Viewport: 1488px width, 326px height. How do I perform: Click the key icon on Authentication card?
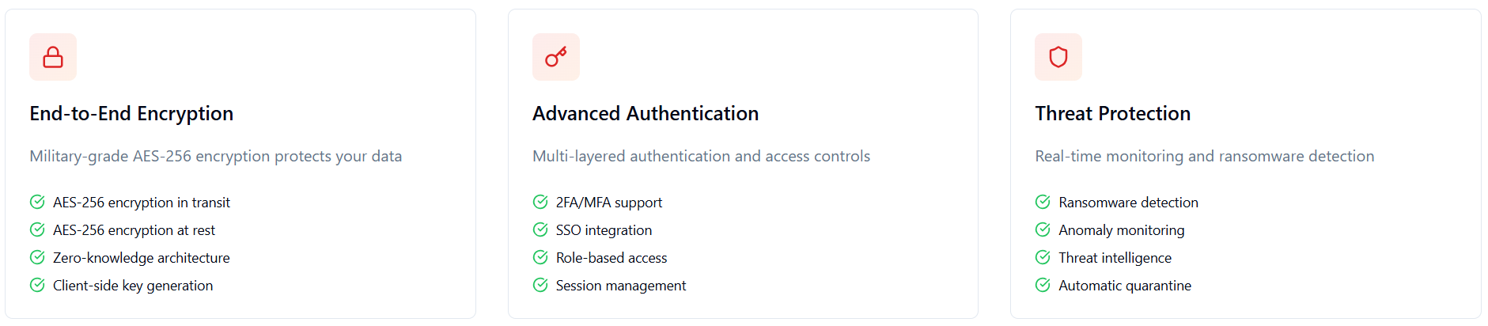(555, 57)
